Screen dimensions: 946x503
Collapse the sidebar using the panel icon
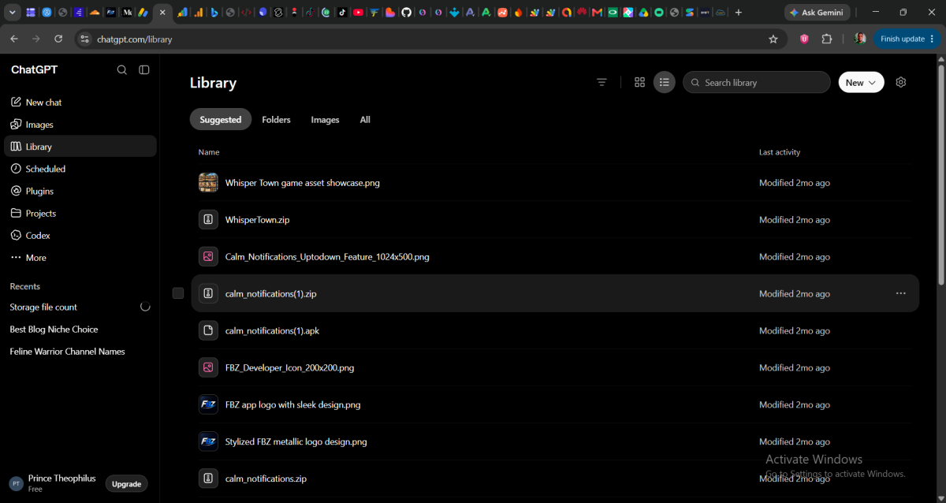pos(144,69)
